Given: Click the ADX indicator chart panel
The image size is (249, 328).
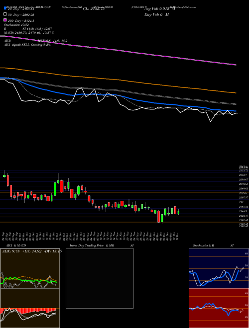Looking at the screenshot, I should pos(30,268).
